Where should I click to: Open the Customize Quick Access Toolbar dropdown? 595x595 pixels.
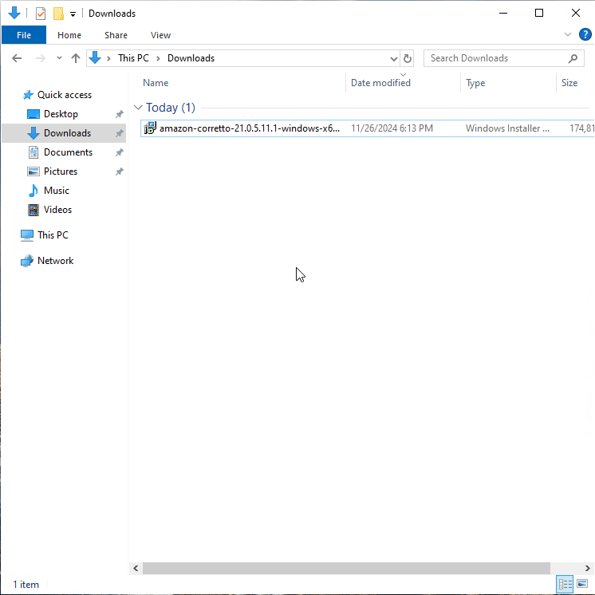point(73,14)
